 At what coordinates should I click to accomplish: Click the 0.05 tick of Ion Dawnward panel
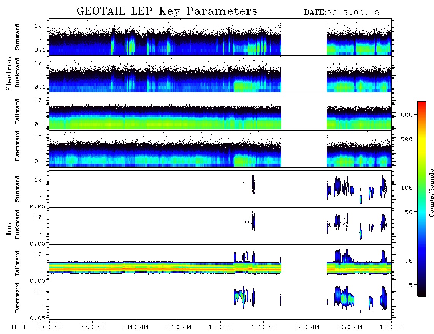click(x=37, y=318)
